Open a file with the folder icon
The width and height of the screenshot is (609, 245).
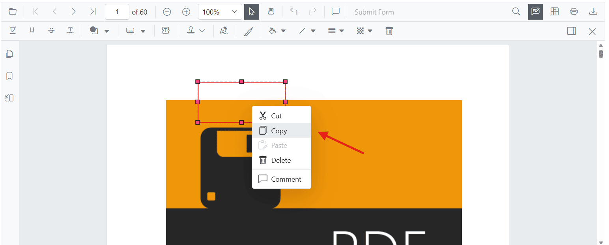coord(13,12)
